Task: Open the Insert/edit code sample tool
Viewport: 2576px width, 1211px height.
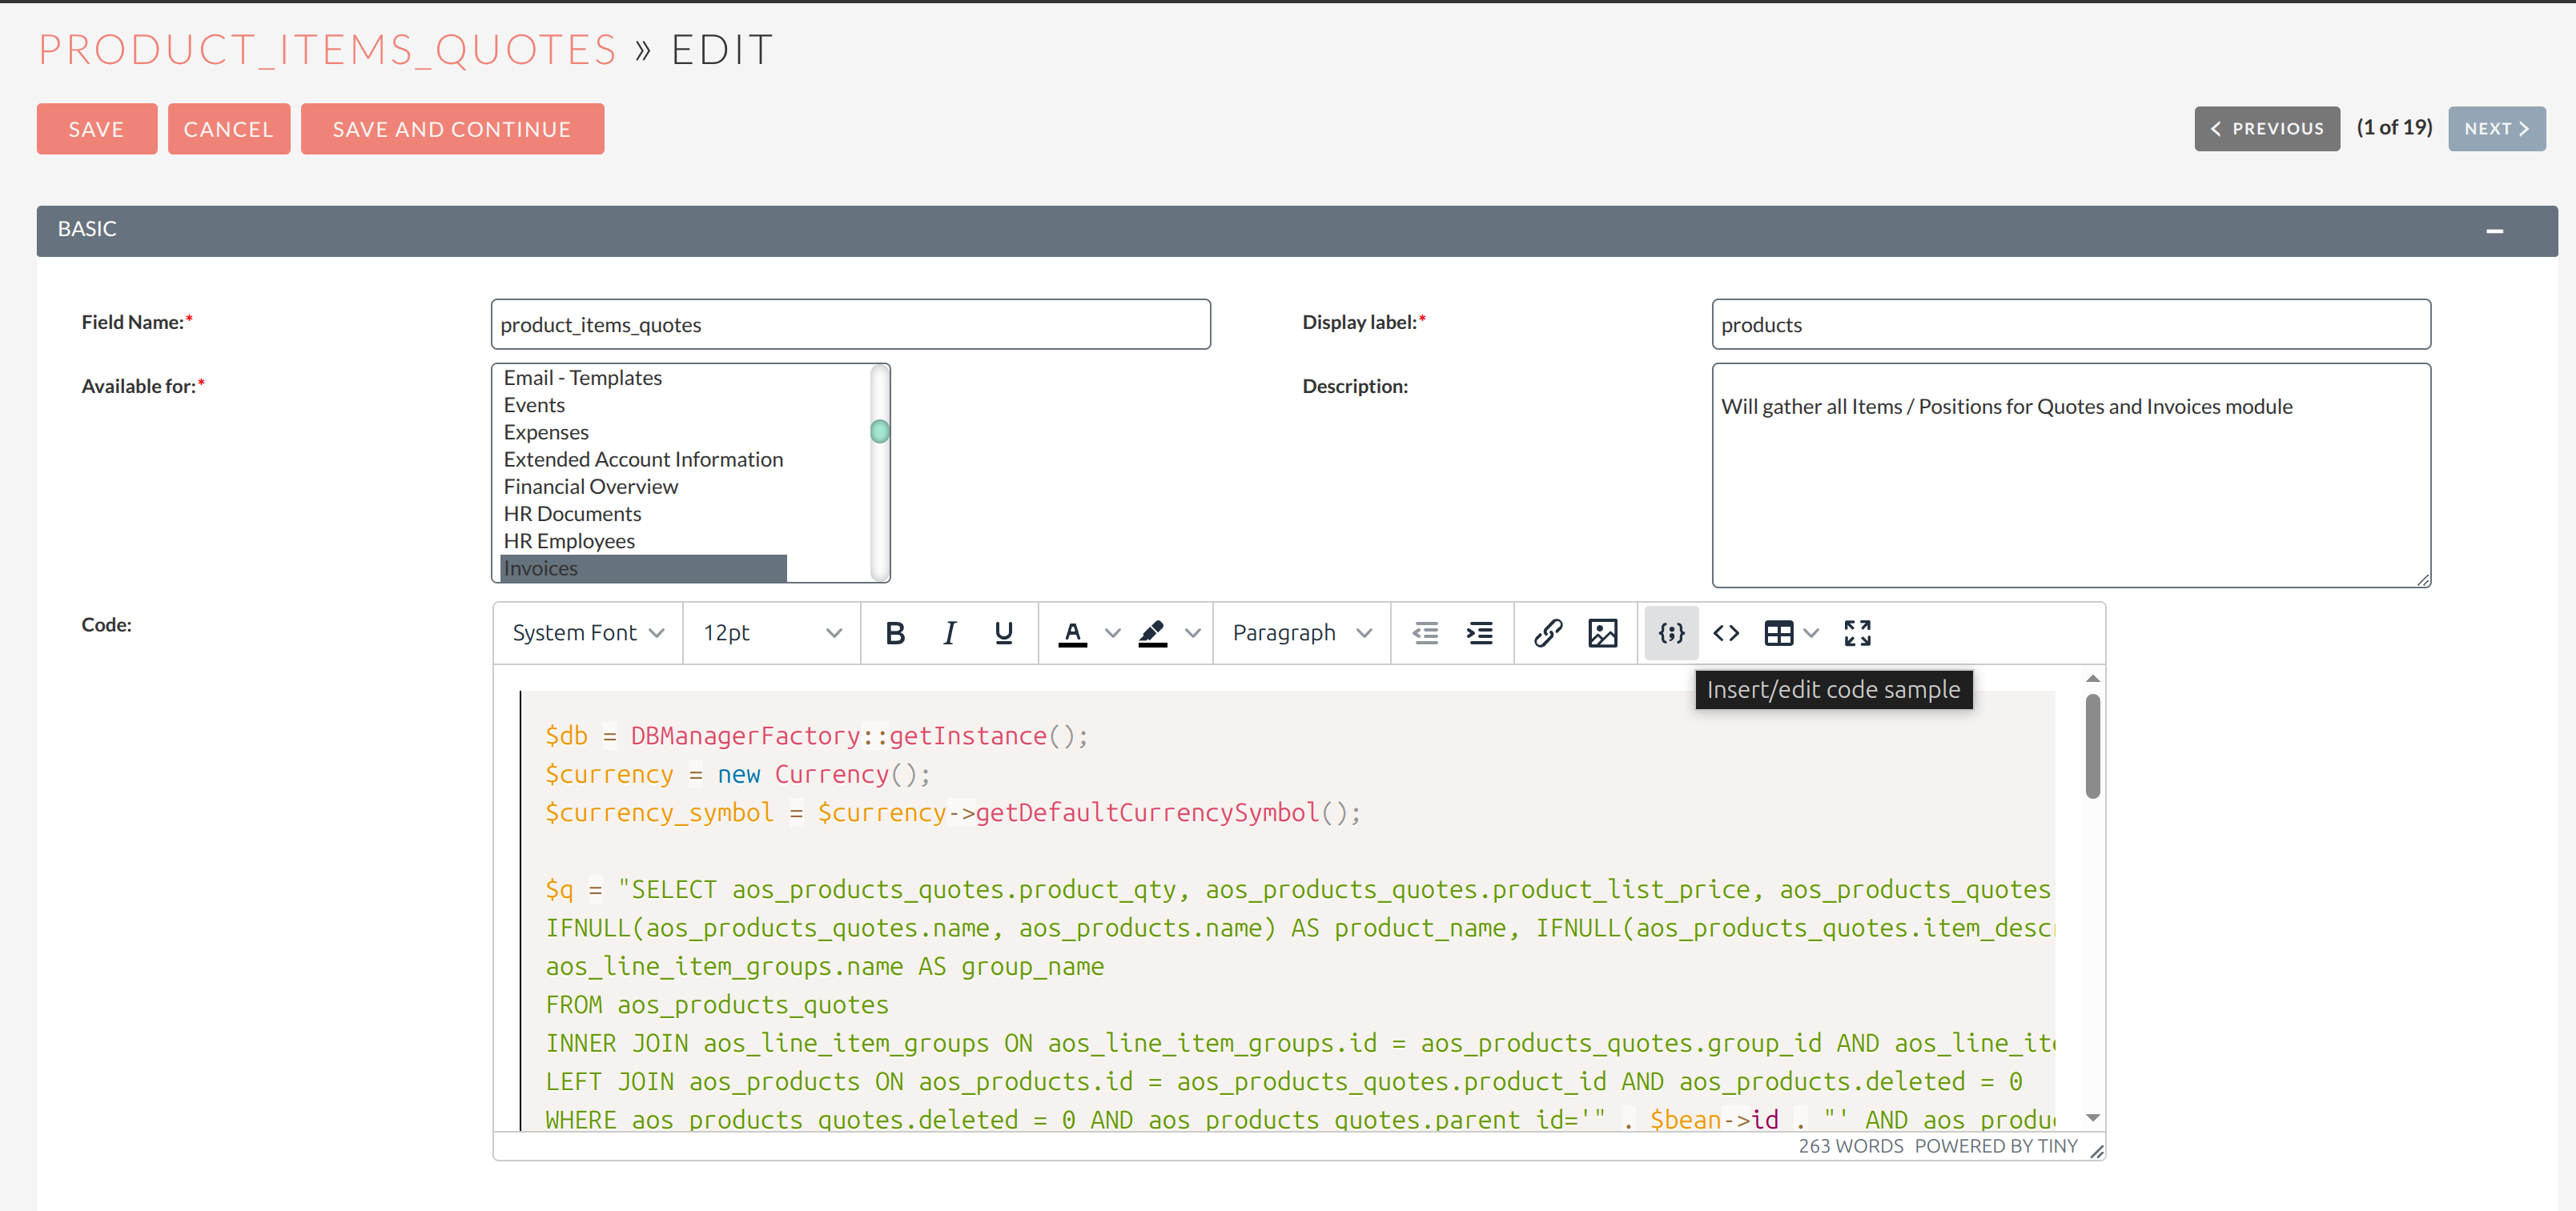Action: (1670, 632)
